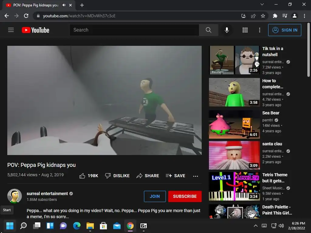Show hidden system tray icons
The width and height of the screenshot is (311, 233).
[x=256, y=226]
